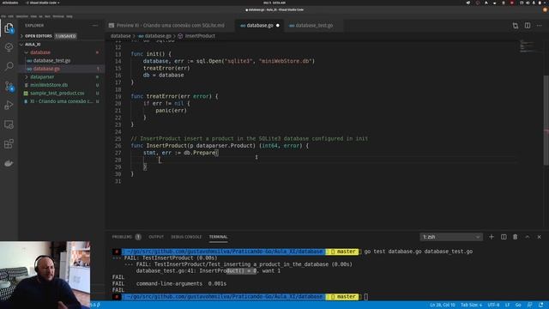Close the terminal panel
Viewport: 549px width, 309px height.
tap(540, 237)
